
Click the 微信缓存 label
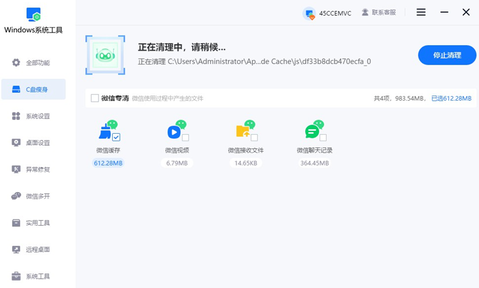tap(108, 150)
